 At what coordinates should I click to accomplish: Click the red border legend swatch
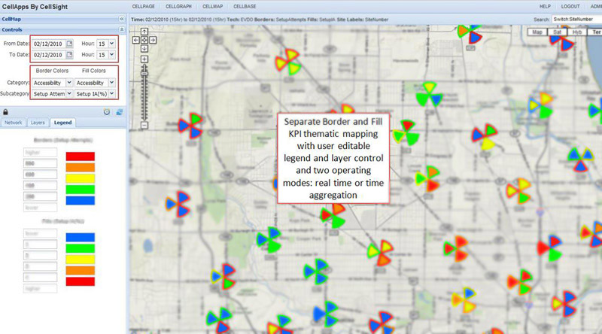tap(81, 156)
